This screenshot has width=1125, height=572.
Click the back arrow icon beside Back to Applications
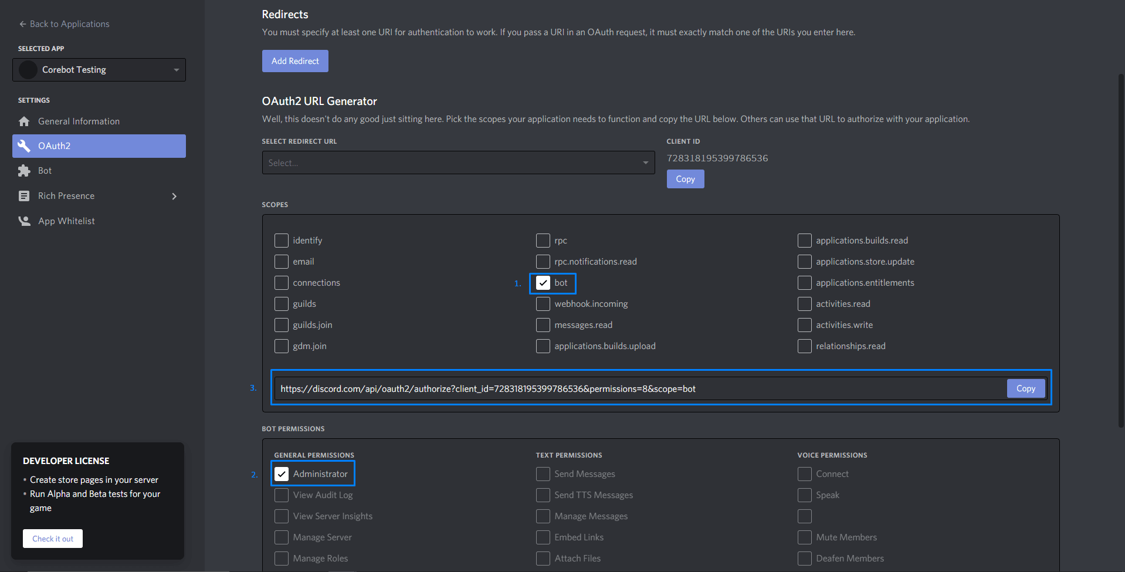tap(23, 24)
